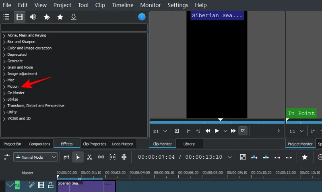Open the Tool menu
322x192 pixels.
click(x=83, y=5)
